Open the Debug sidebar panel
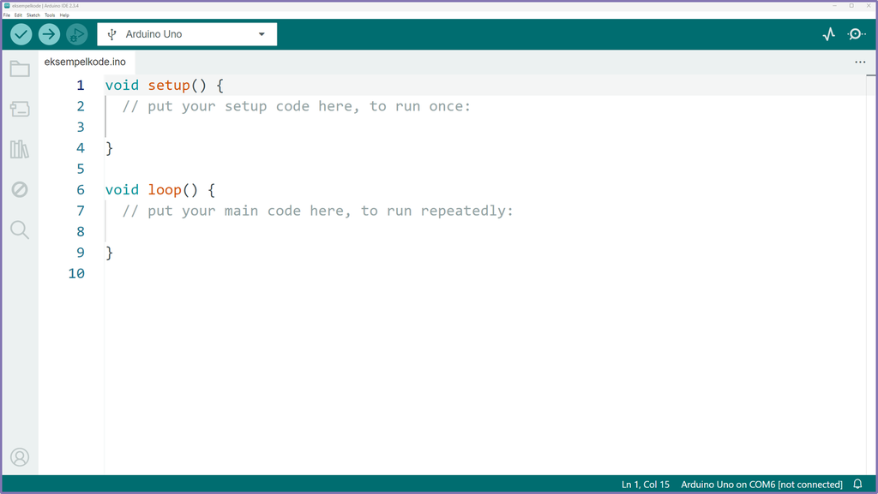 (20, 189)
